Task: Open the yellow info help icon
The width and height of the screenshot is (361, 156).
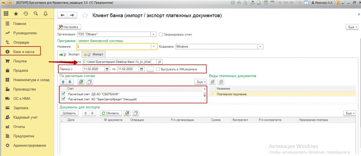Action: click(x=338, y=3)
